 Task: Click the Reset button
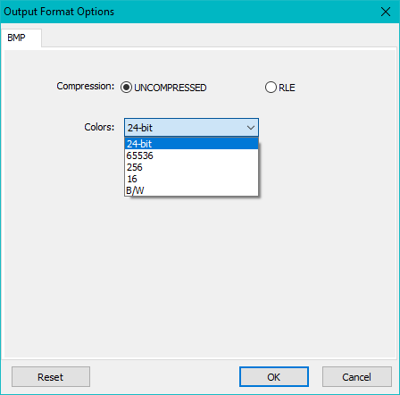click(51, 377)
